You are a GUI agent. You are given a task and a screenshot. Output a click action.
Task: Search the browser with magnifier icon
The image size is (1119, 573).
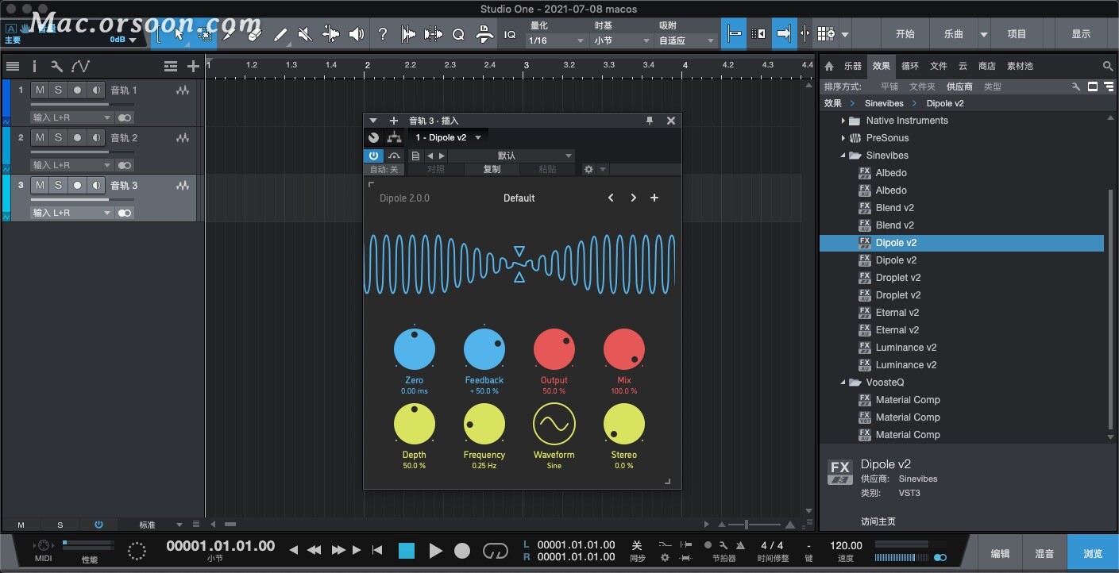[1108, 67]
